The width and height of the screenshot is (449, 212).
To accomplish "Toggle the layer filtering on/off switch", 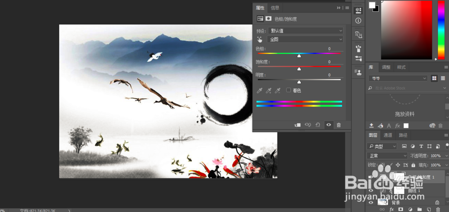I will (447, 146).
